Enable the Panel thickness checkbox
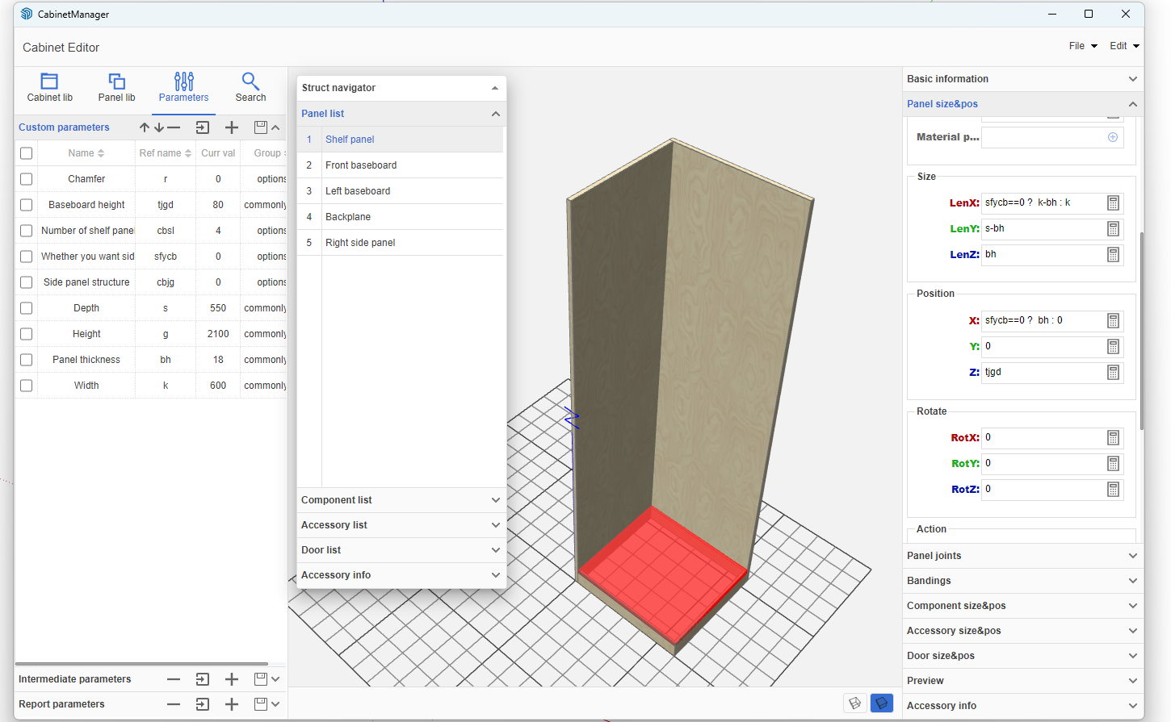1171x722 pixels. 27,360
